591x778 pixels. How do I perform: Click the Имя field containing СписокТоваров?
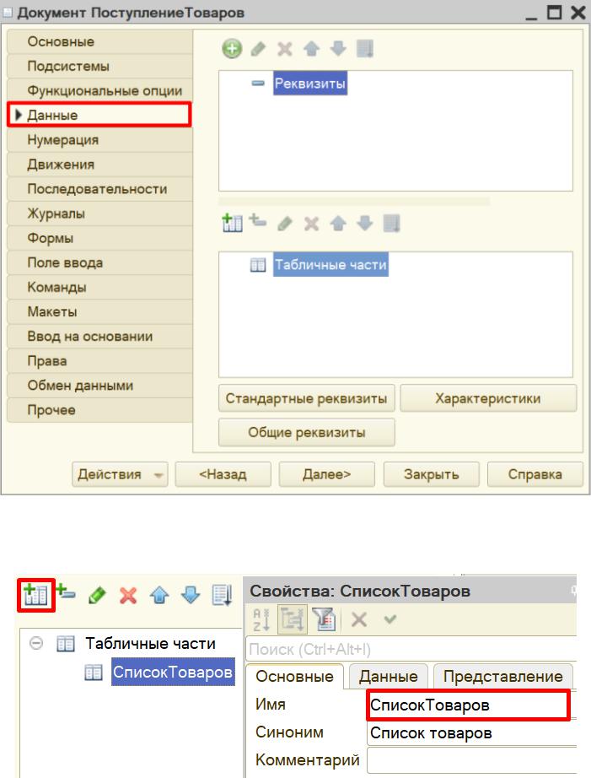click(468, 705)
